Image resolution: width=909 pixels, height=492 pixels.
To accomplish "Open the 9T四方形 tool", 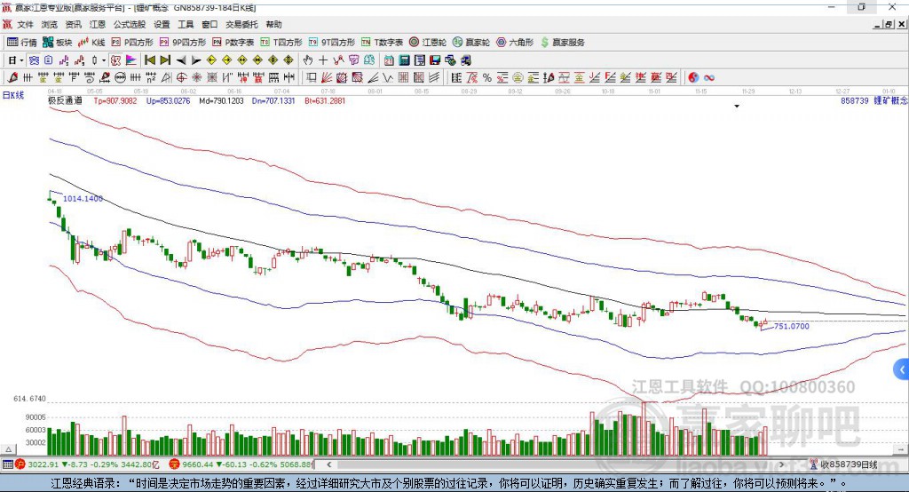I will (332, 43).
